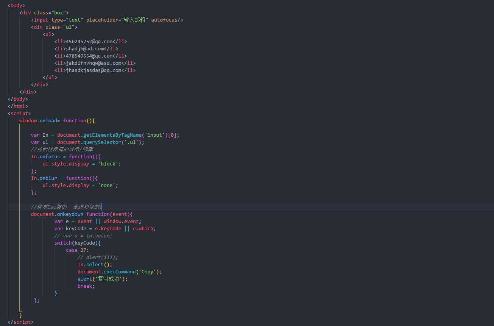Click the var ul querySelector line

click(88, 142)
